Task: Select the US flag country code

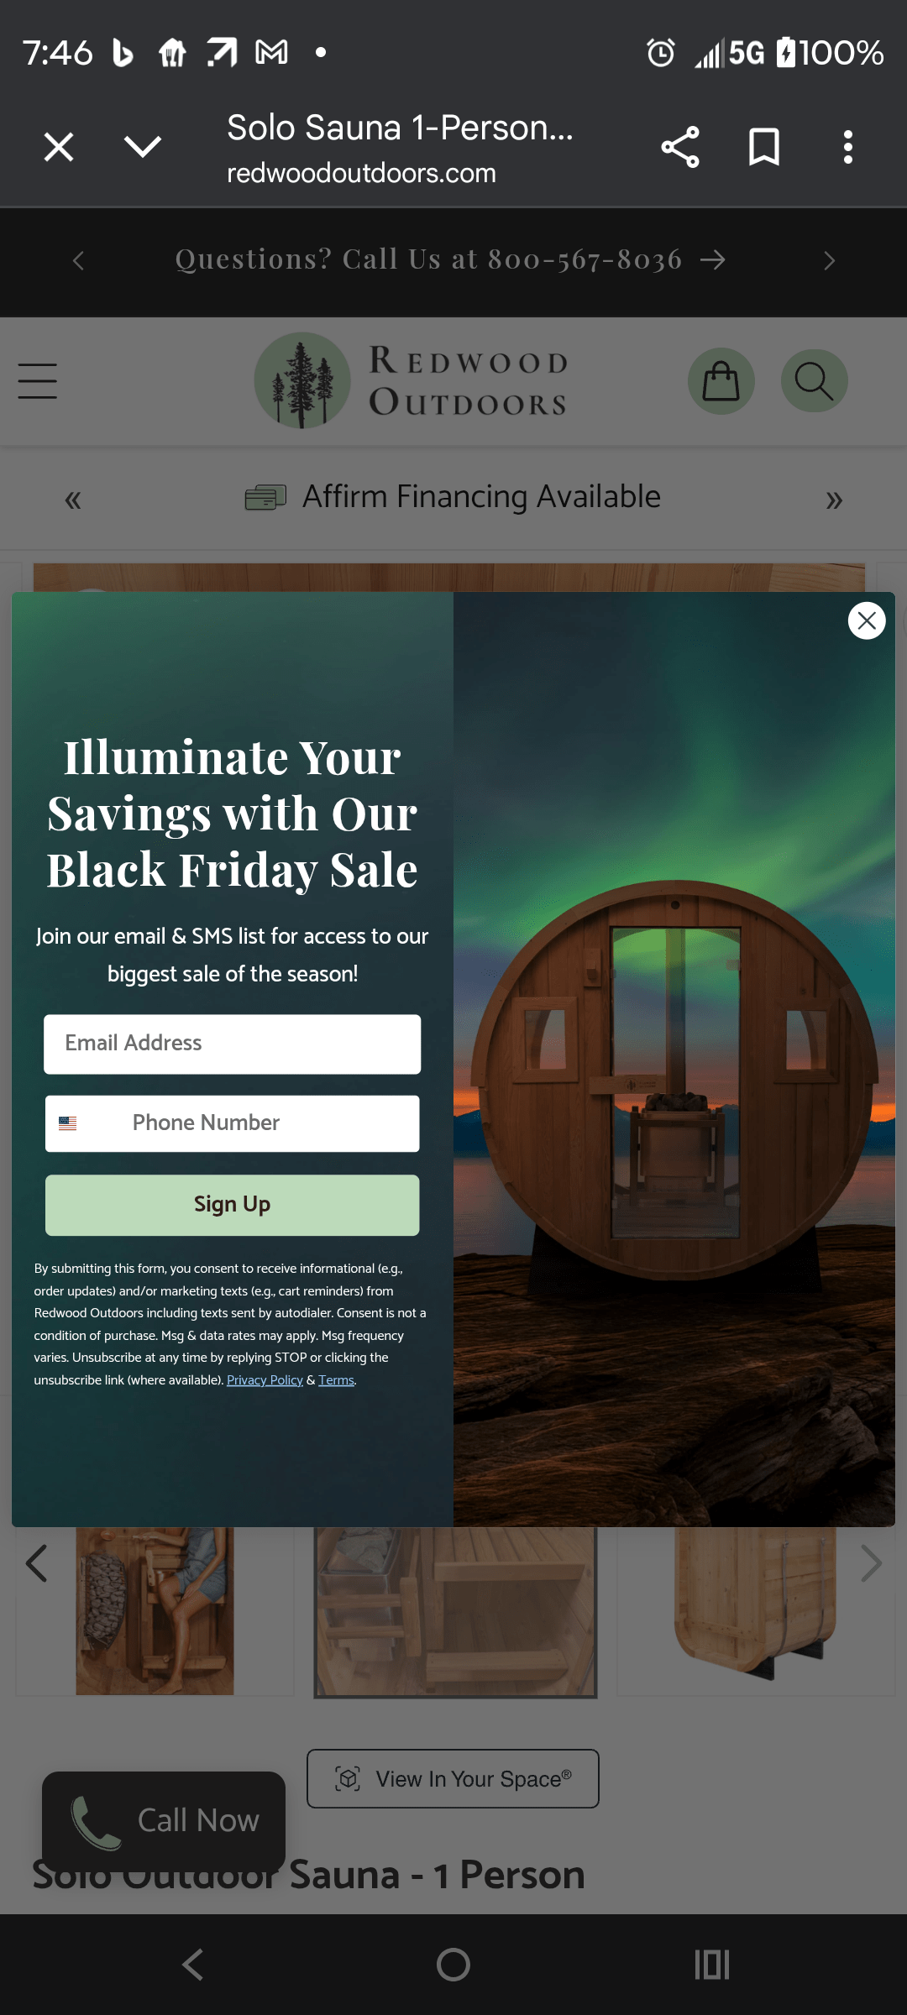Action: tap(68, 1123)
